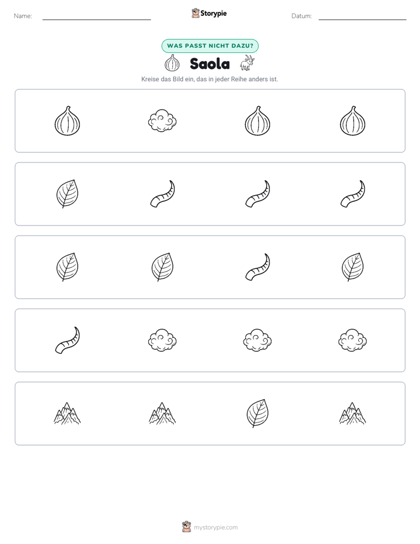Image resolution: width=420 pixels, height=544 pixels.
Task: Click the bear icon in the footer
Action: tap(186, 527)
